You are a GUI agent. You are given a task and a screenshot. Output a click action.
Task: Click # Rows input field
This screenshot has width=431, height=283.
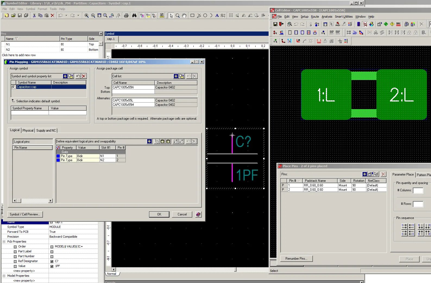(x=418, y=204)
